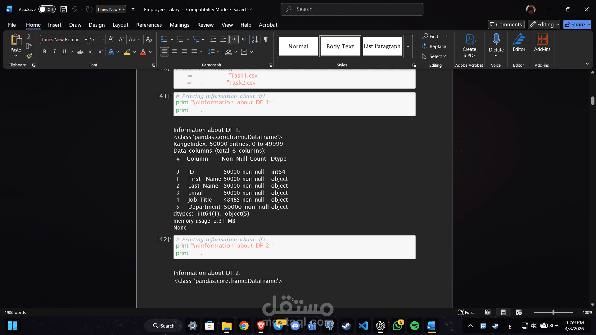Viewport: 596px width, 335px height.
Task: Toggle bold formatting
Action: click(x=44, y=52)
